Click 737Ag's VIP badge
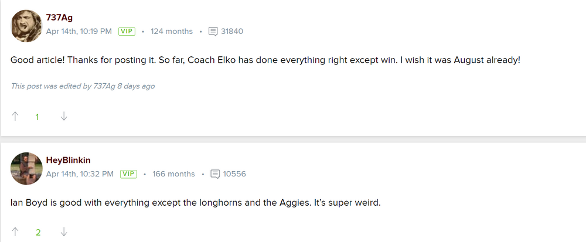Screen dimensions: 586x242 pos(127,31)
